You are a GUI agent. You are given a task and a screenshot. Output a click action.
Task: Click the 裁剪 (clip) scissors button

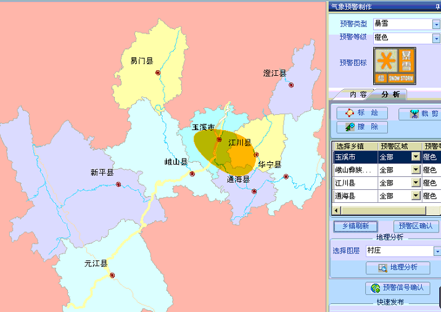coord(419,113)
